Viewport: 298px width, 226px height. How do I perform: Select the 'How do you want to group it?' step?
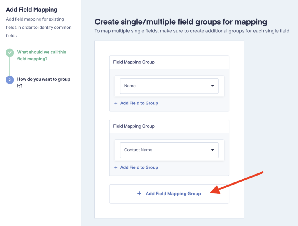(x=44, y=82)
